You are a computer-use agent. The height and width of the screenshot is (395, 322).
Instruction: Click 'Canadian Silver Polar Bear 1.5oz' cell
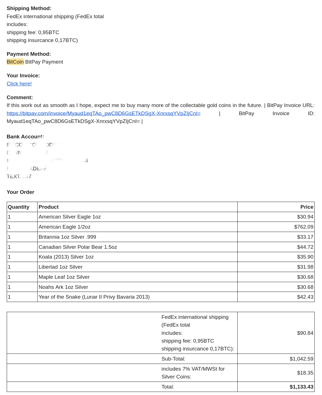(137, 247)
